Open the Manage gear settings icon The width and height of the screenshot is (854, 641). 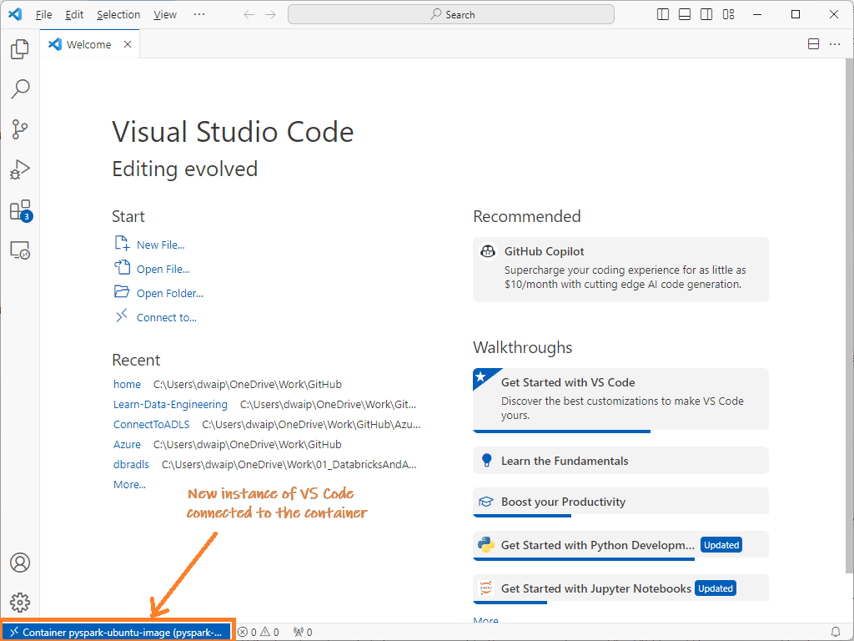pos(20,602)
